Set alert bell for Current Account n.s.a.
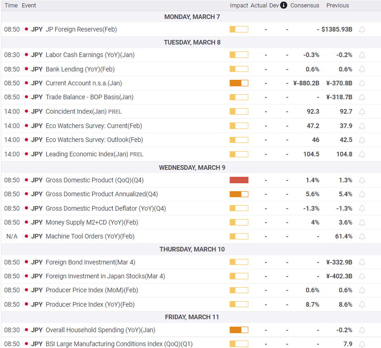This screenshot has width=381, height=348. tap(362, 84)
